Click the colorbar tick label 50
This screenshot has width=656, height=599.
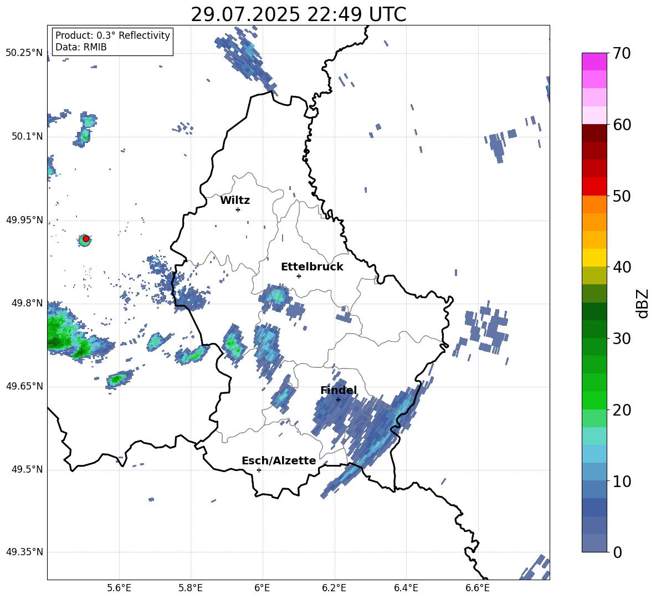coord(622,196)
